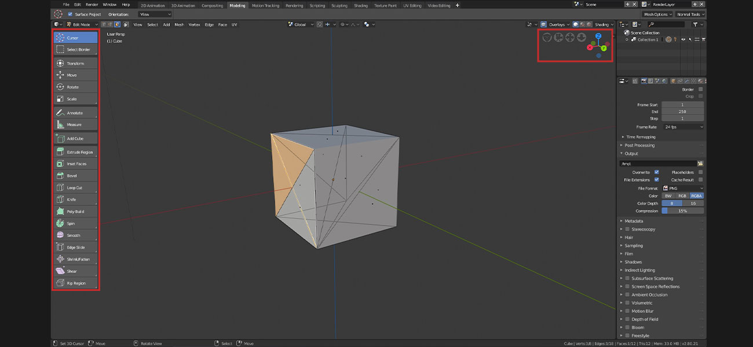Open the Render menu
Viewport: 753px width, 347px height.
tap(92, 5)
